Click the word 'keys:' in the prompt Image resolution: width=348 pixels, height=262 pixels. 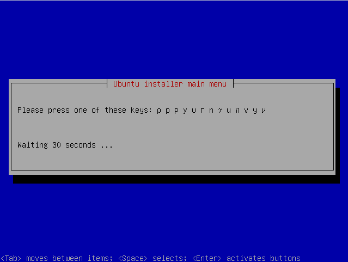[141, 111]
